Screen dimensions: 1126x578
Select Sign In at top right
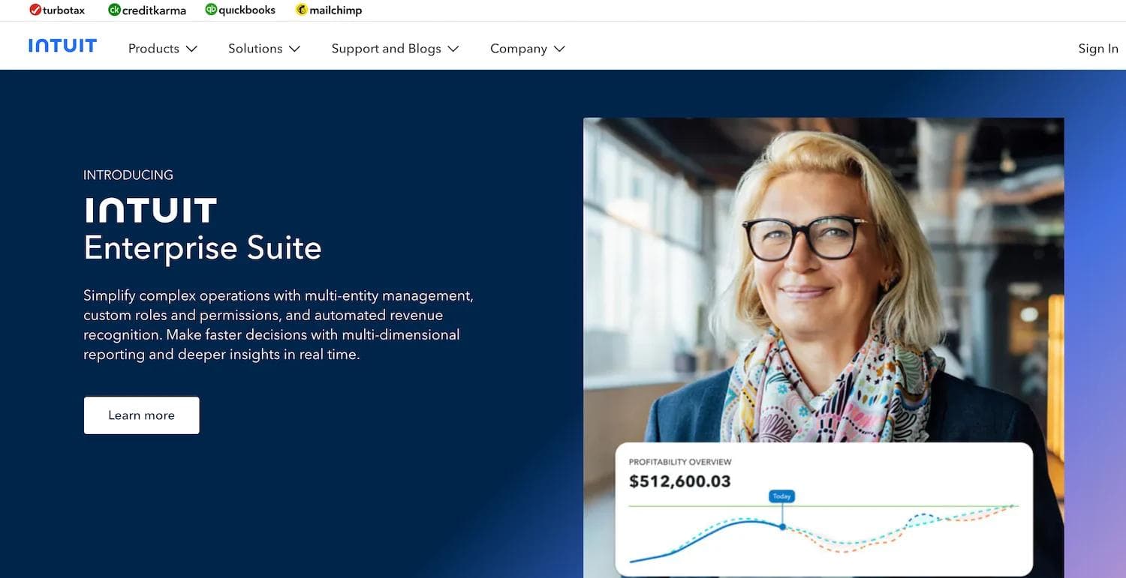(x=1097, y=48)
